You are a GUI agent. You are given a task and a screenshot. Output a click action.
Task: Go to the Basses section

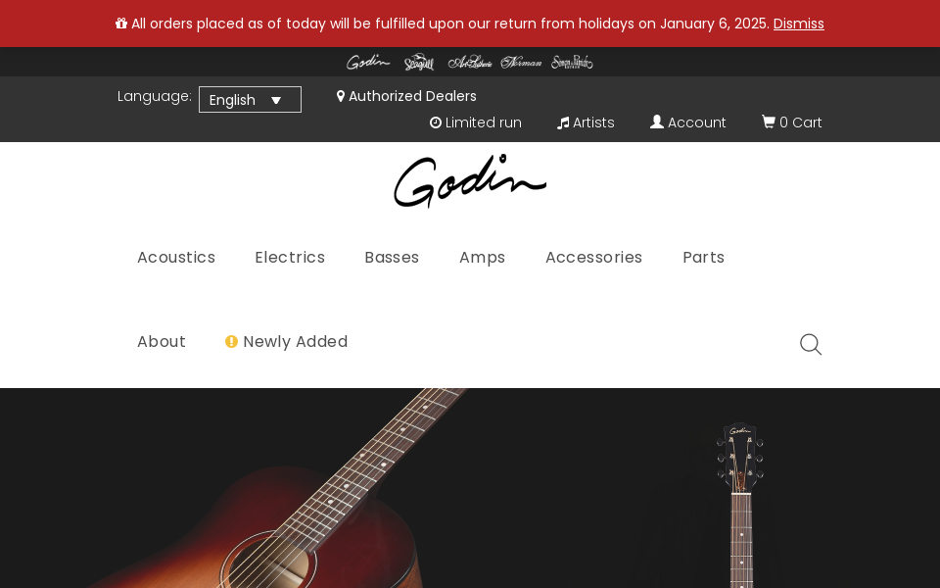(x=392, y=257)
